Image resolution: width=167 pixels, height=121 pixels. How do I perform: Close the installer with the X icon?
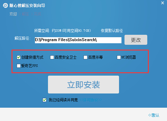click(x=162, y=3)
